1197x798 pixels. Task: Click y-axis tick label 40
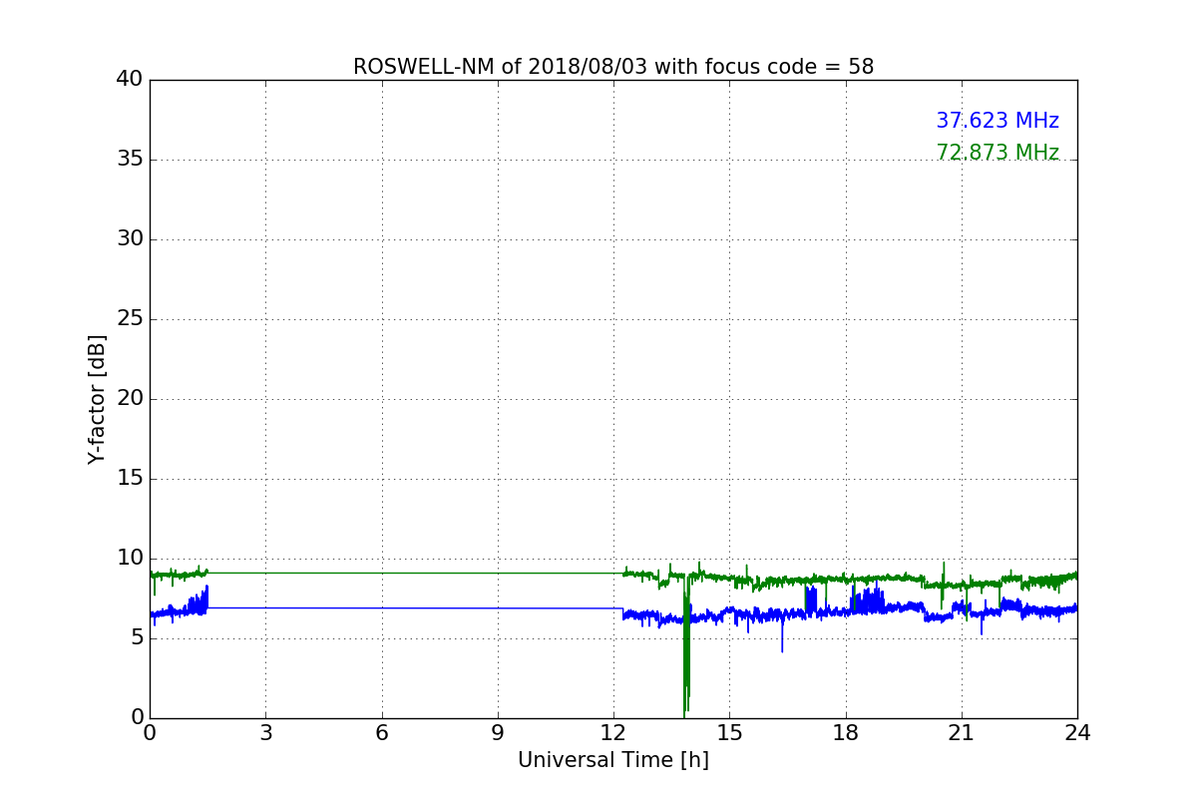130,79
